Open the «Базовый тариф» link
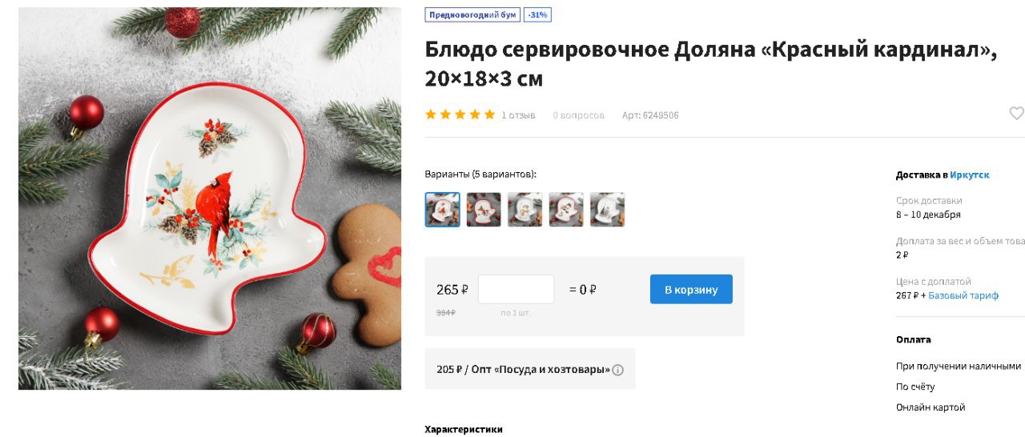 pyautogui.click(x=963, y=295)
